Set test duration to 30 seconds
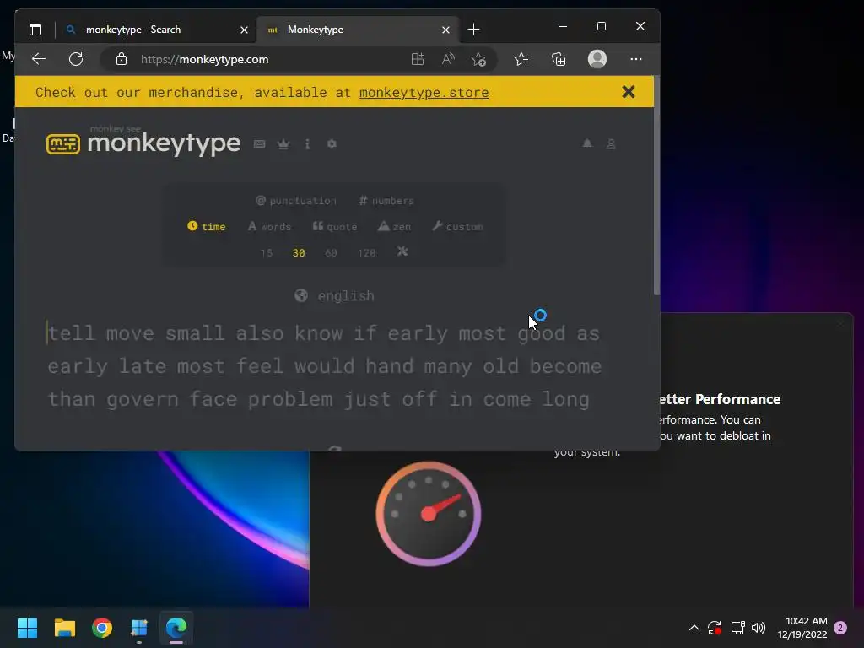 pos(299,253)
